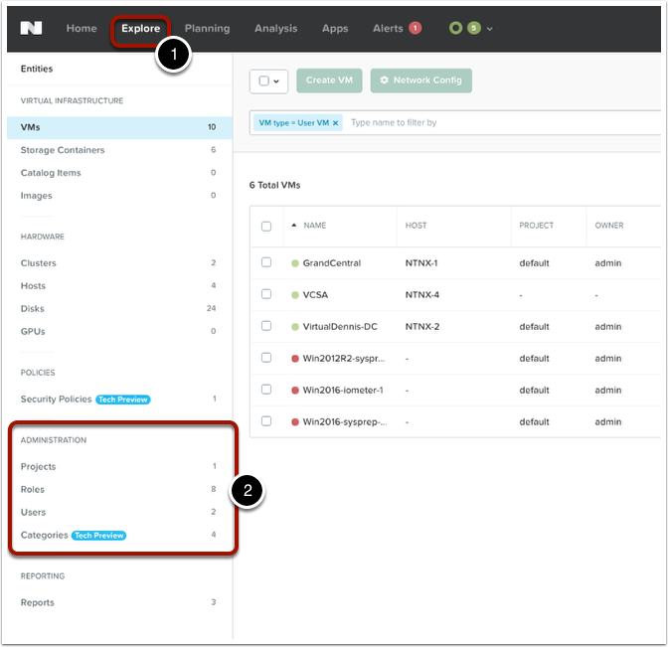Expand the dropdown arrow beside health status
Image resolution: width=668 pixels, height=647 pixels.
[x=490, y=29]
